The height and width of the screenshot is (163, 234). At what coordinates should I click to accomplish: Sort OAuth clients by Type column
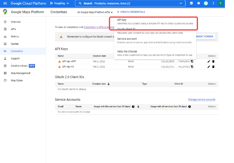point(145,84)
